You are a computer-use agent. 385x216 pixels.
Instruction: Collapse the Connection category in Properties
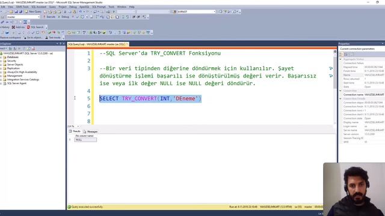coord(340,91)
